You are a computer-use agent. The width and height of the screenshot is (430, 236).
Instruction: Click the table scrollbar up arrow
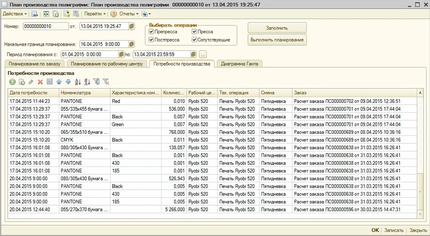point(420,93)
